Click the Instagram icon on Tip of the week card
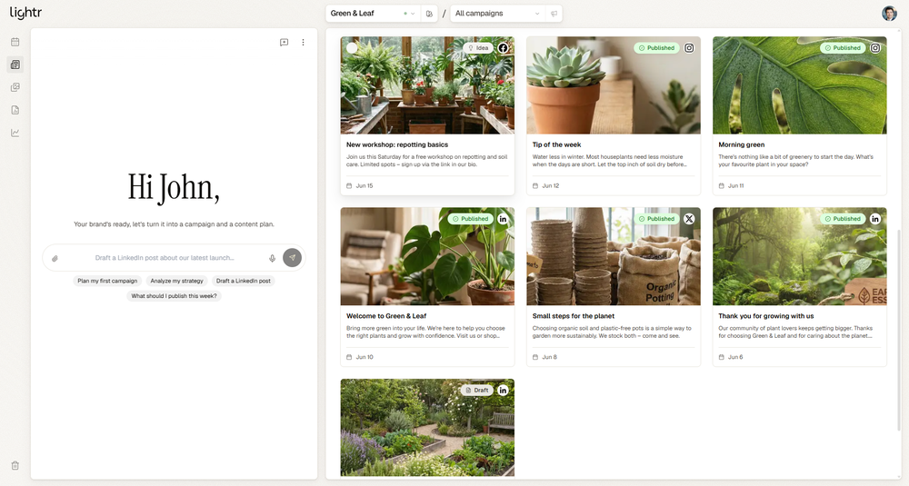Viewport: 909px width, 486px height. pyautogui.click(x=689, y=48)
